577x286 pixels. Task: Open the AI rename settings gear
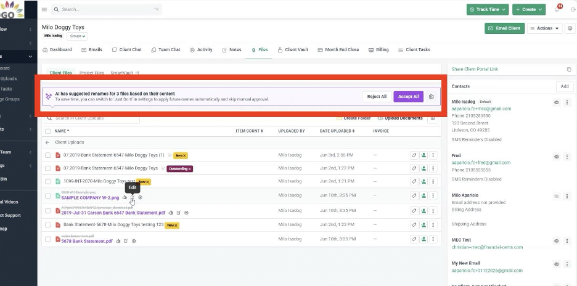point(432,97)
